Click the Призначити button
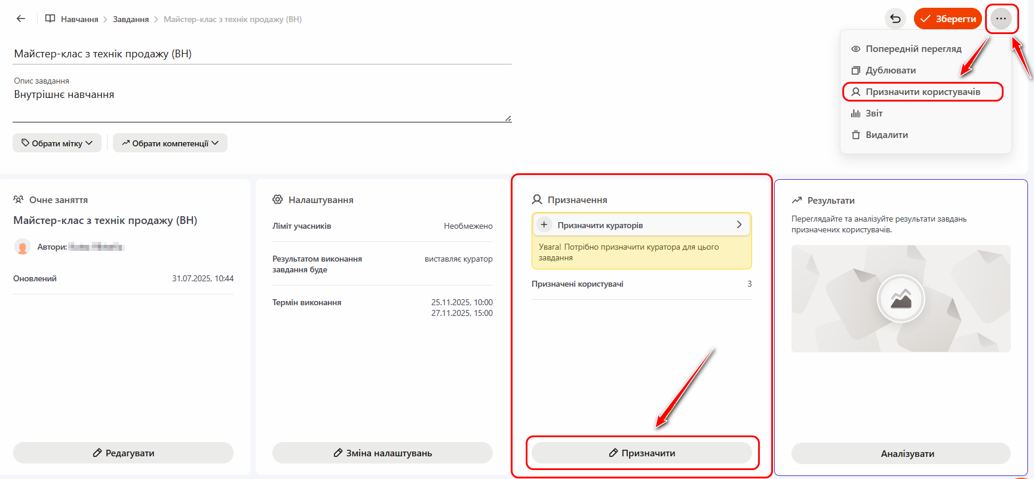 tap(642, 453)
